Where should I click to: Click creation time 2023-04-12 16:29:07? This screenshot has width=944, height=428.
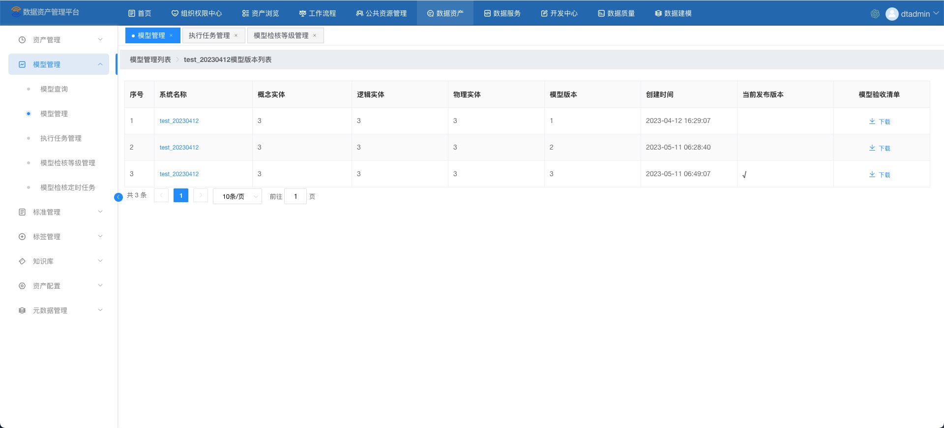coord(678,121)
